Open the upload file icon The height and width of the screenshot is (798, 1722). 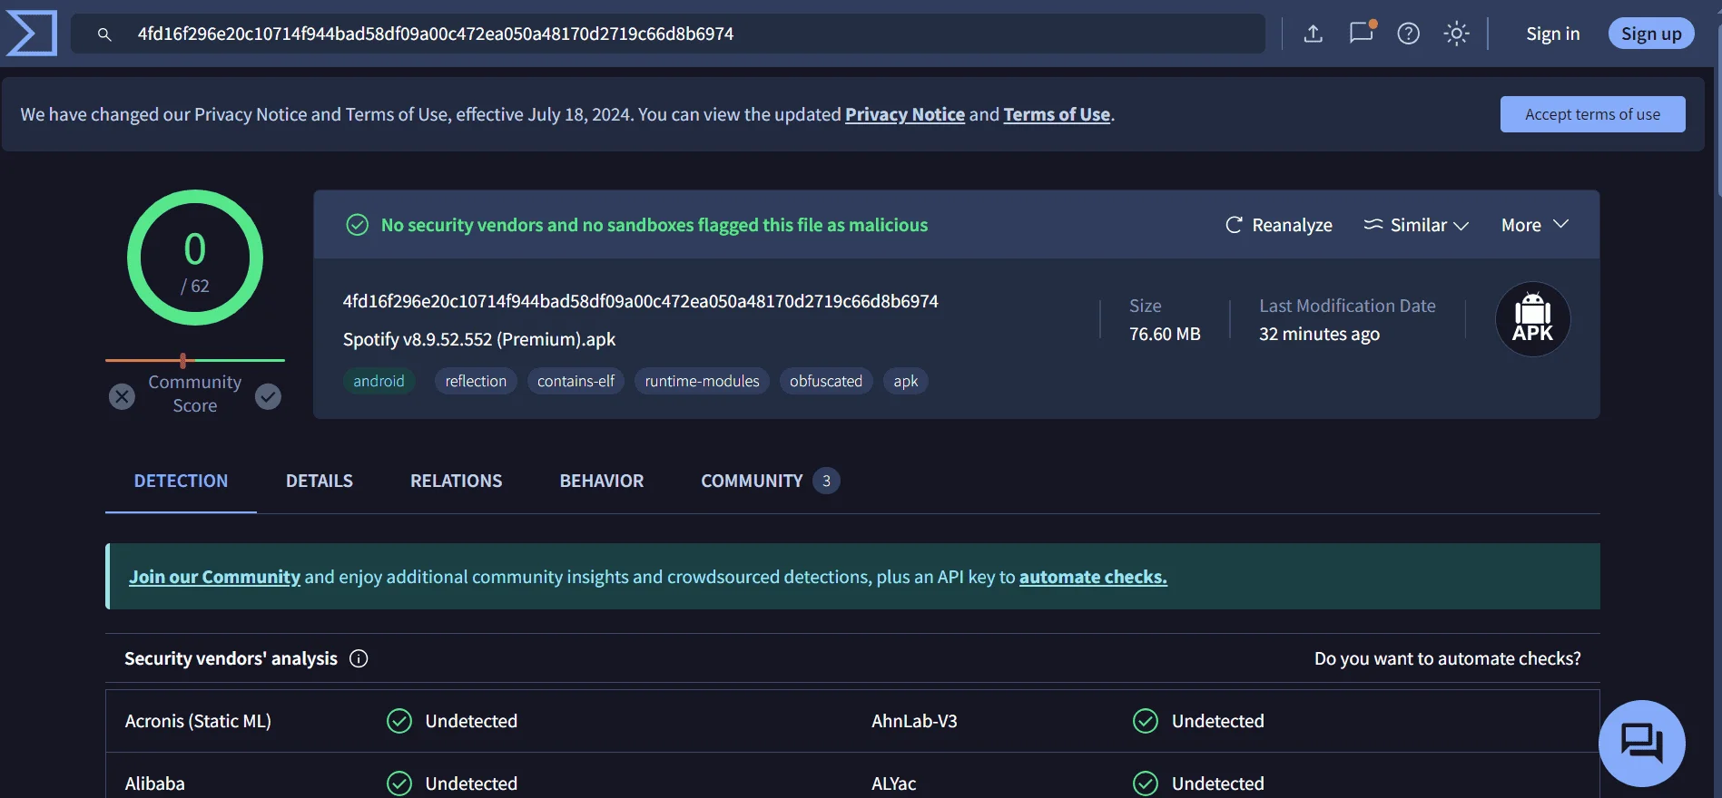(1313, 34)
